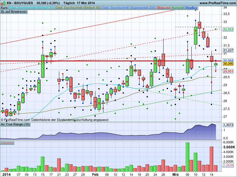Select Gleit. Durchschnitt (Einfach 40) label
This screenshot has width=237, height=177.
(x=78, y=8)
